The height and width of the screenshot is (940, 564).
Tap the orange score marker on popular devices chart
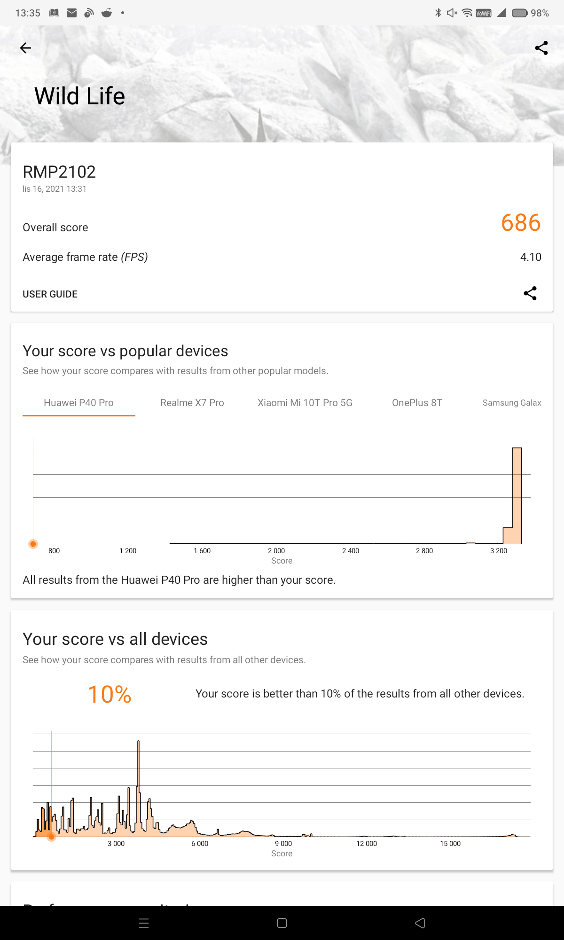pyautogui.click(x=33, y=544)
